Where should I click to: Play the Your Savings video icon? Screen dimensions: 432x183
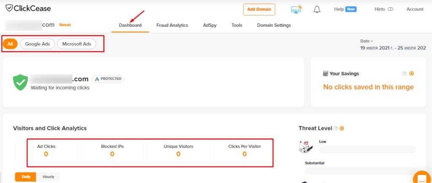(412, 74)
